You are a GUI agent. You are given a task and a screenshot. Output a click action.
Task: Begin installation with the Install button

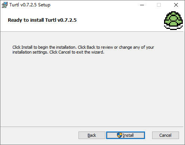[126, 135]
